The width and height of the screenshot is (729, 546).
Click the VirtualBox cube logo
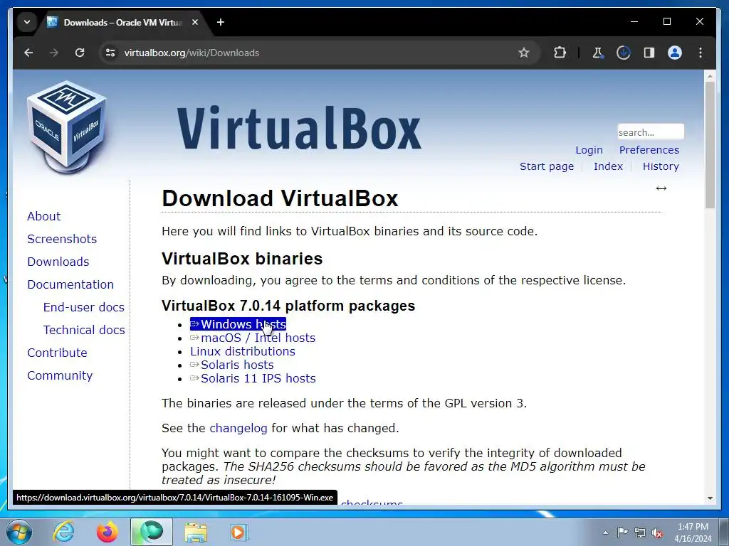tap(66, 127)
